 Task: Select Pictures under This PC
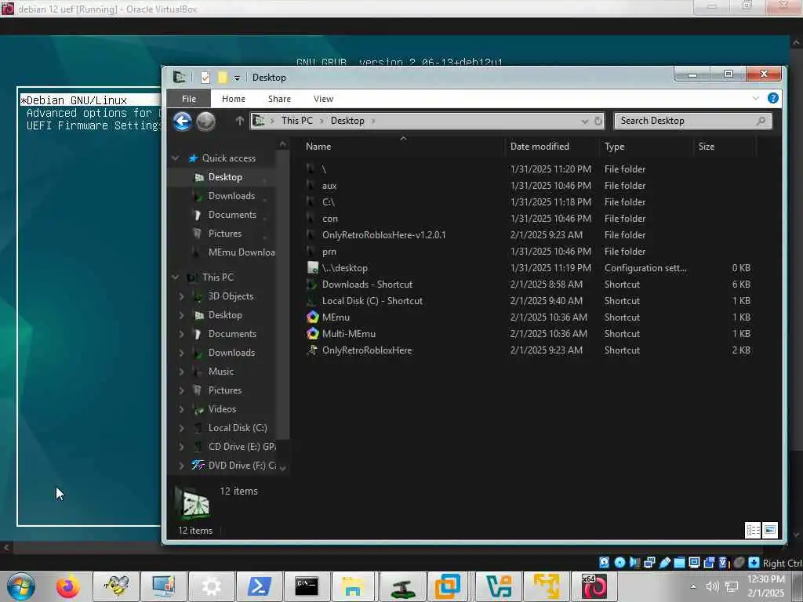[224, 390]
